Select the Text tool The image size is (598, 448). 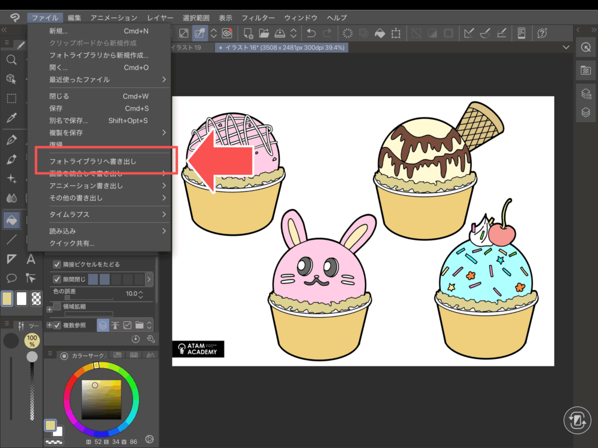(x=31, y=259)
